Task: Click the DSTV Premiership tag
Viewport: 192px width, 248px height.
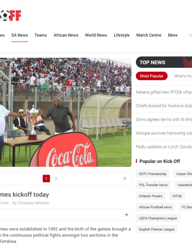Action: (x=153, y=174)
